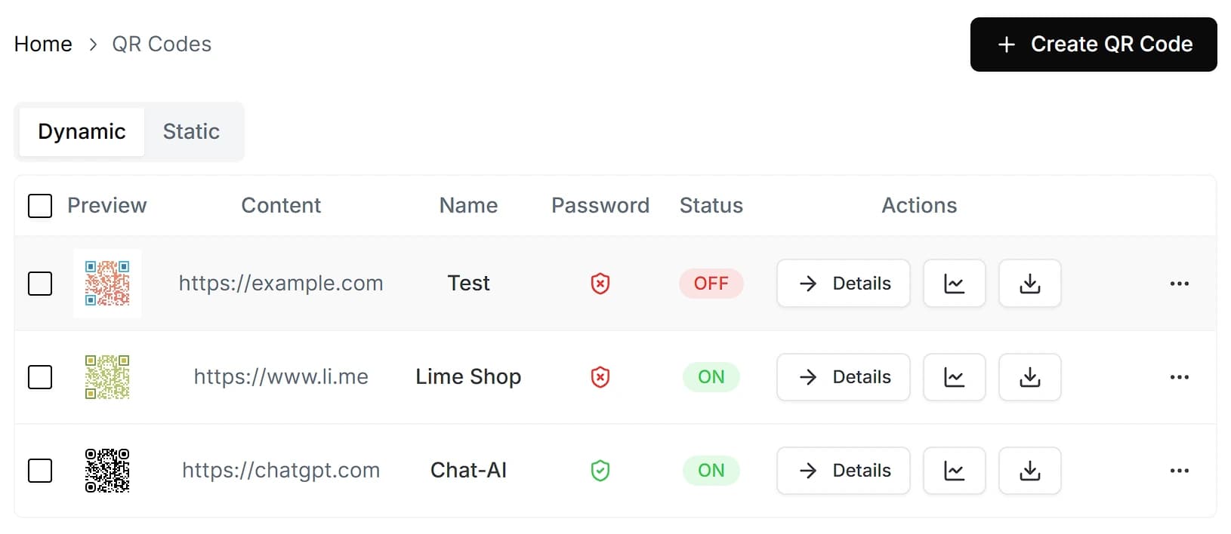Click the green password shield on Chat-AI row
The width and height of the screenshot is (1231, 534).
click(600, 471)
